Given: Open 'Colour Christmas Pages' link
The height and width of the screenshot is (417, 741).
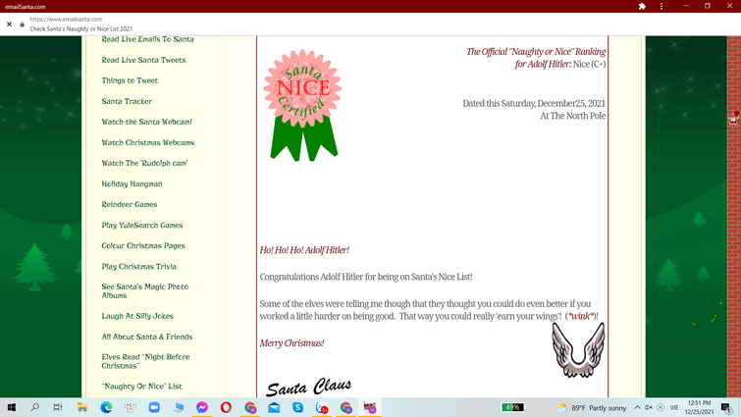Looking at the screenshot, I should click(142, 245).
